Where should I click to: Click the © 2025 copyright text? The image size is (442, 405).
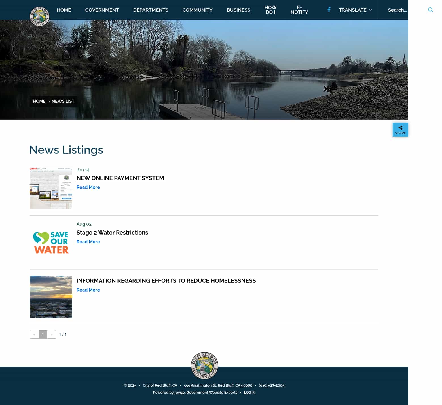pos(130,385)
